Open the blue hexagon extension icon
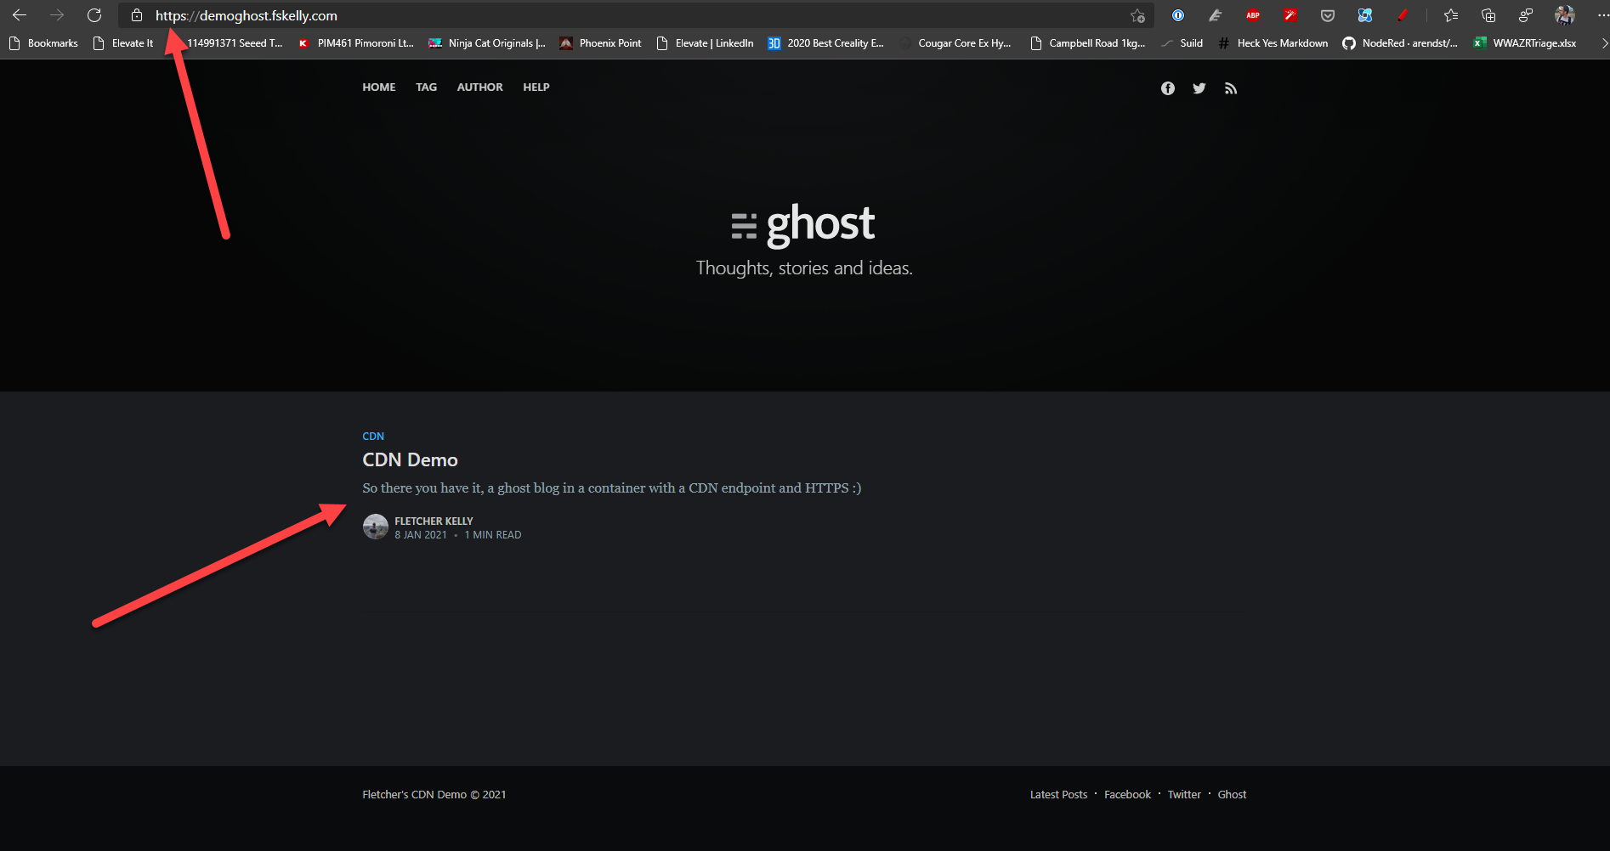The width and height of the screenshot is (1610, 851). [1365, 15]
